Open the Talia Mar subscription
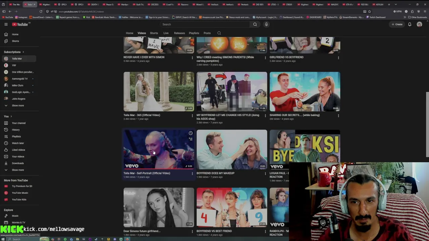The width and height of the screenshot is (429, 241). tap(19, 59)
